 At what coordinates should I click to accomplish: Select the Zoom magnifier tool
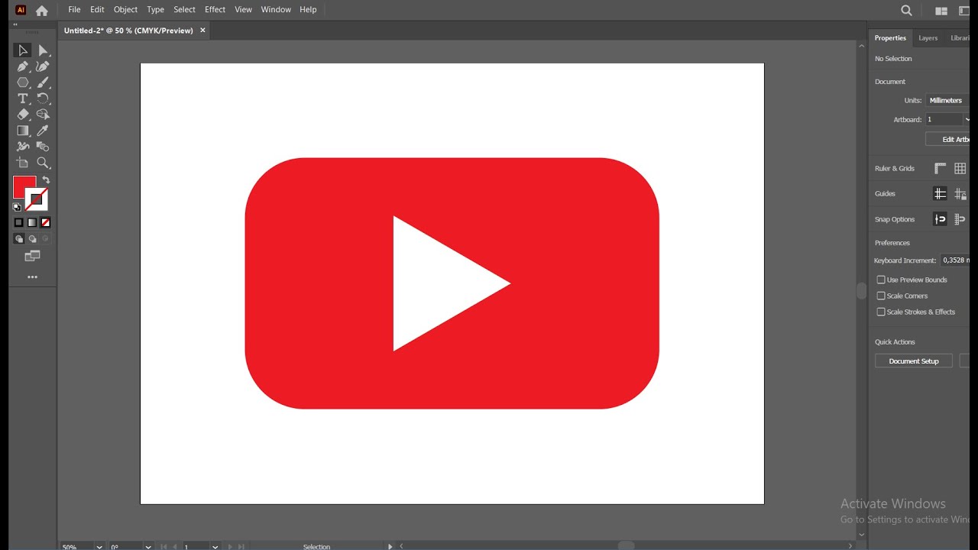tap(43, 163)
